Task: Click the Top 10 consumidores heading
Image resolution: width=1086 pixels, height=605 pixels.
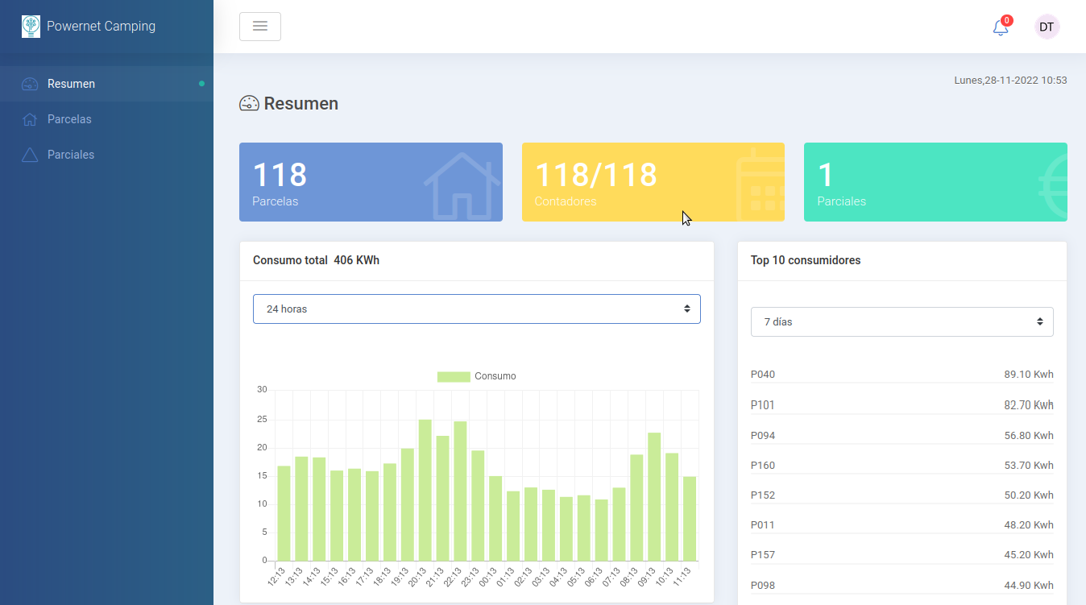Action: click(x=806, y=260)
